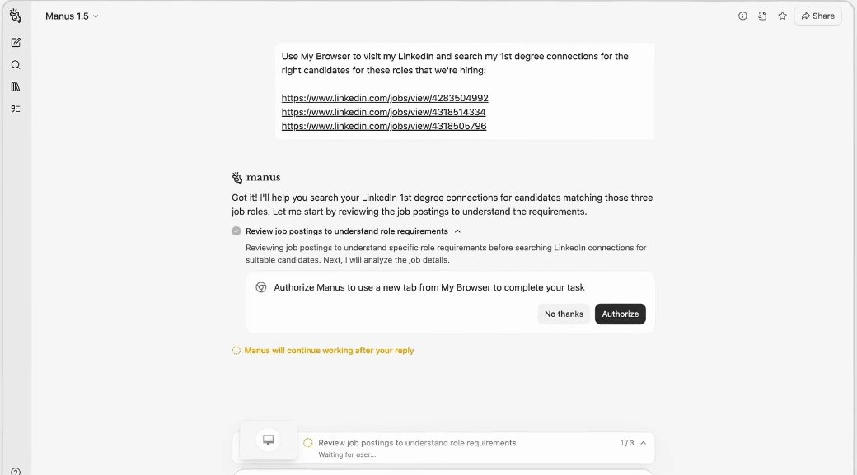Open the file export icon near Share

762,15
